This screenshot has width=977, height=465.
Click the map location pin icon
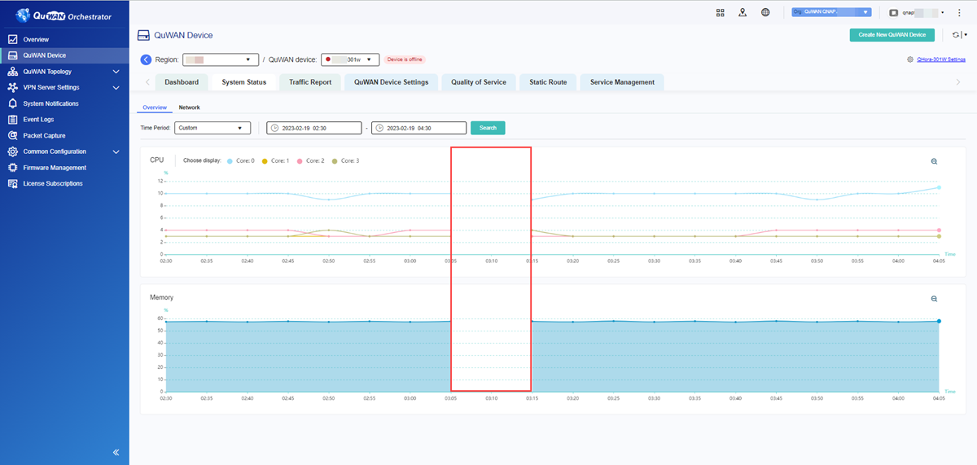[x=743, y=12]
